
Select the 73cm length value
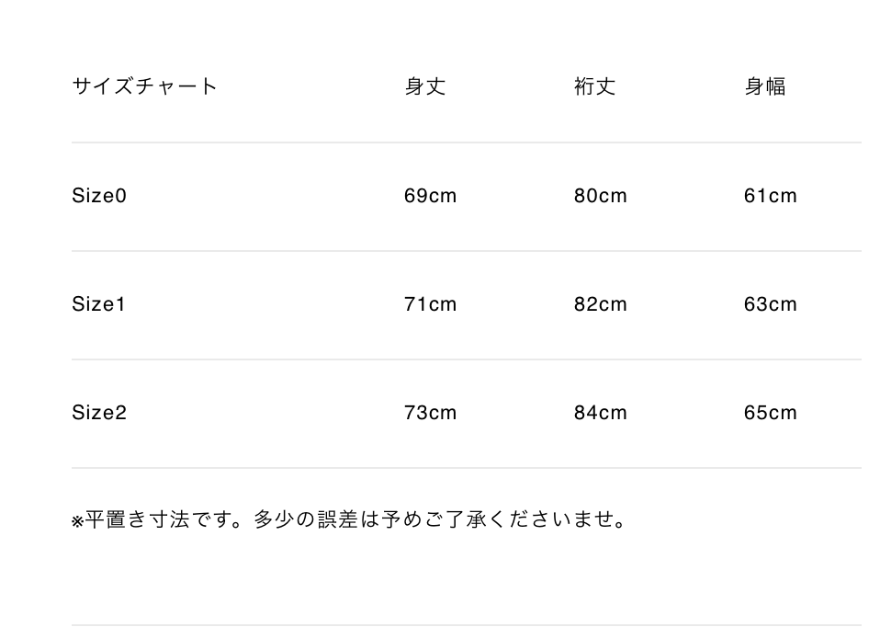pyautogui.click(x=430, y=413)
